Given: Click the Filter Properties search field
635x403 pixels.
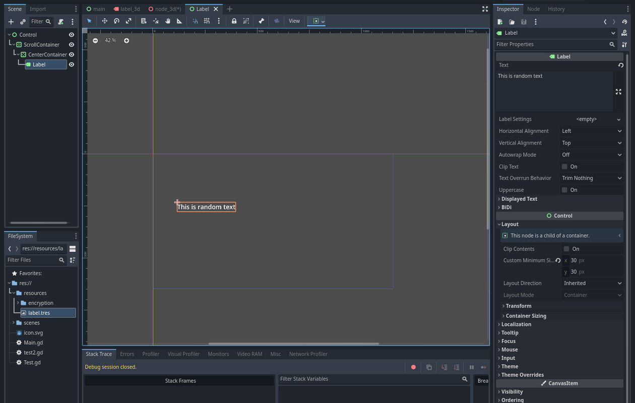Looking at the screenshot, I should pyautogui.click(x=552, y=44).
